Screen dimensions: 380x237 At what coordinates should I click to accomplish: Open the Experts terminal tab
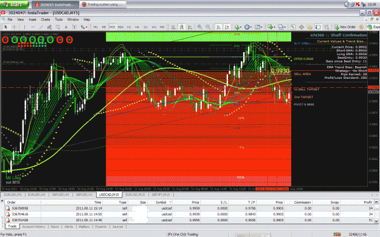point(101,227)
